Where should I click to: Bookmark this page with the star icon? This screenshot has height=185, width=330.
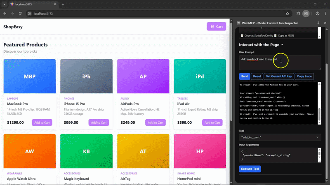click(287, 14)
